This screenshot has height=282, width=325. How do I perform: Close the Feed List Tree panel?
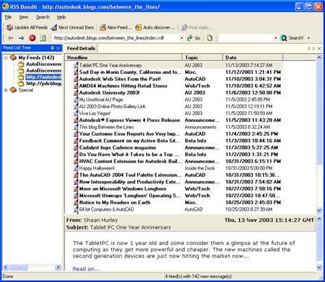(x=58, y=48)
